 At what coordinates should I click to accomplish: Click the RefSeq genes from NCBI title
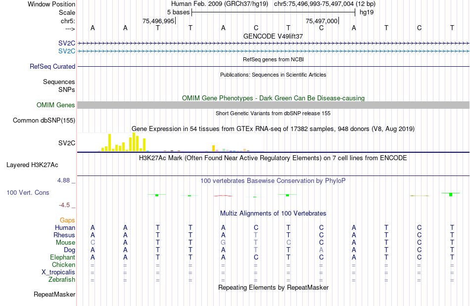coord(274,59)
